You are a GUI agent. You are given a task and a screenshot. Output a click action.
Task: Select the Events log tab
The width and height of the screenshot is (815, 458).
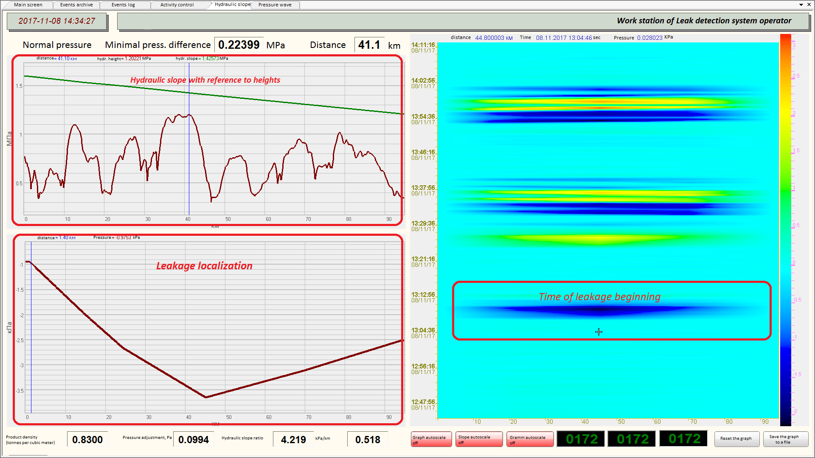click(x=123, y=5)
